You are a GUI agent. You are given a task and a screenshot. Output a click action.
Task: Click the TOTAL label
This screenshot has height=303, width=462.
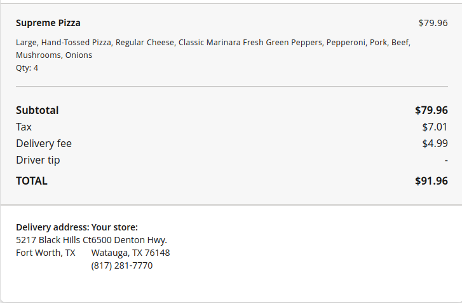coord(32,181)
